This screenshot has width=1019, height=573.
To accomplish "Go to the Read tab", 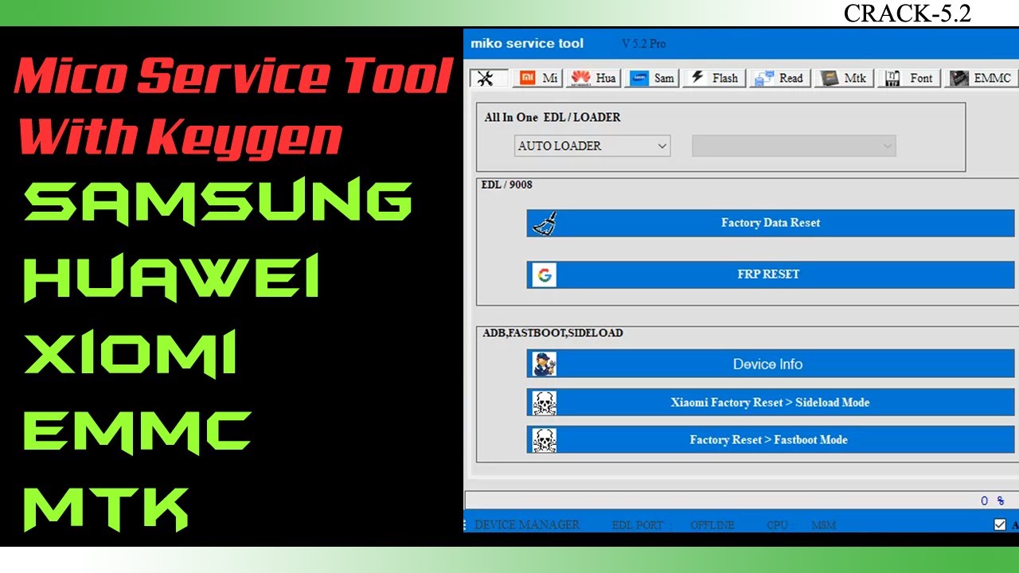I will point(779,78).
